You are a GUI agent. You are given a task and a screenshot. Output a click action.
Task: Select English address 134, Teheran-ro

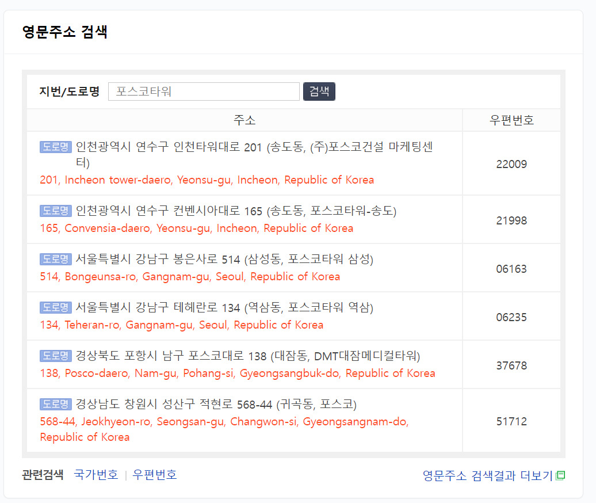(182, 325)
